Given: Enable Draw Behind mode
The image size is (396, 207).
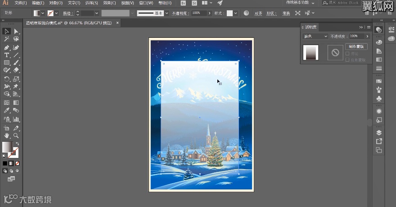Looking at the screenshot, I should [11, 171].
